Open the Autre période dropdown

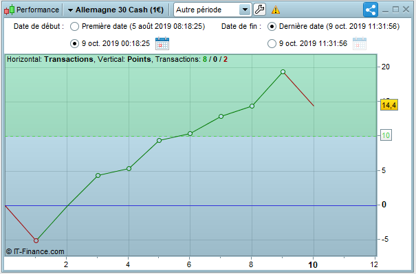coord(212,10)
